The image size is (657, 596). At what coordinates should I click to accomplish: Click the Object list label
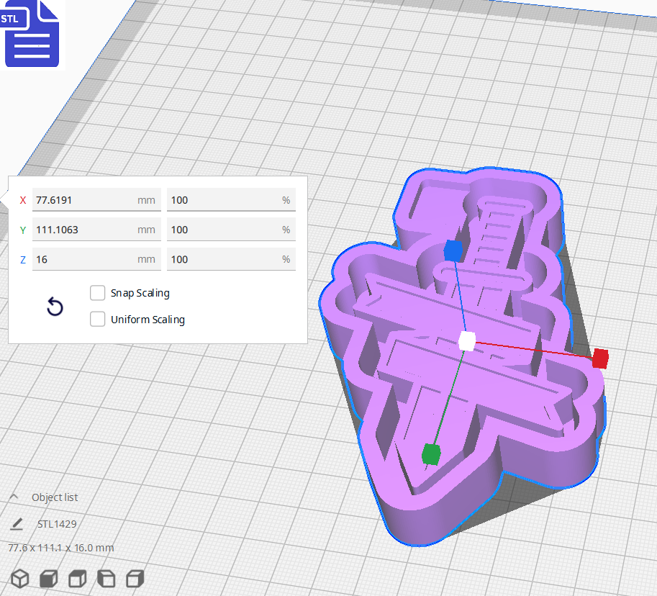tap(57, 497)
